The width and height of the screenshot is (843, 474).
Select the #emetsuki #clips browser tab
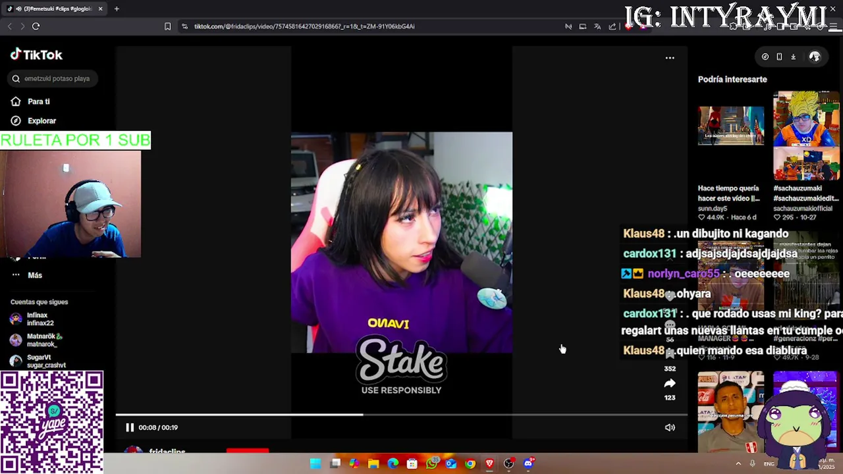[x=54, y=9]
